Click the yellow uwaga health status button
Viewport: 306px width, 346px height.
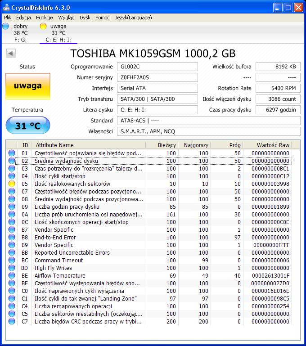coord(28,86)
